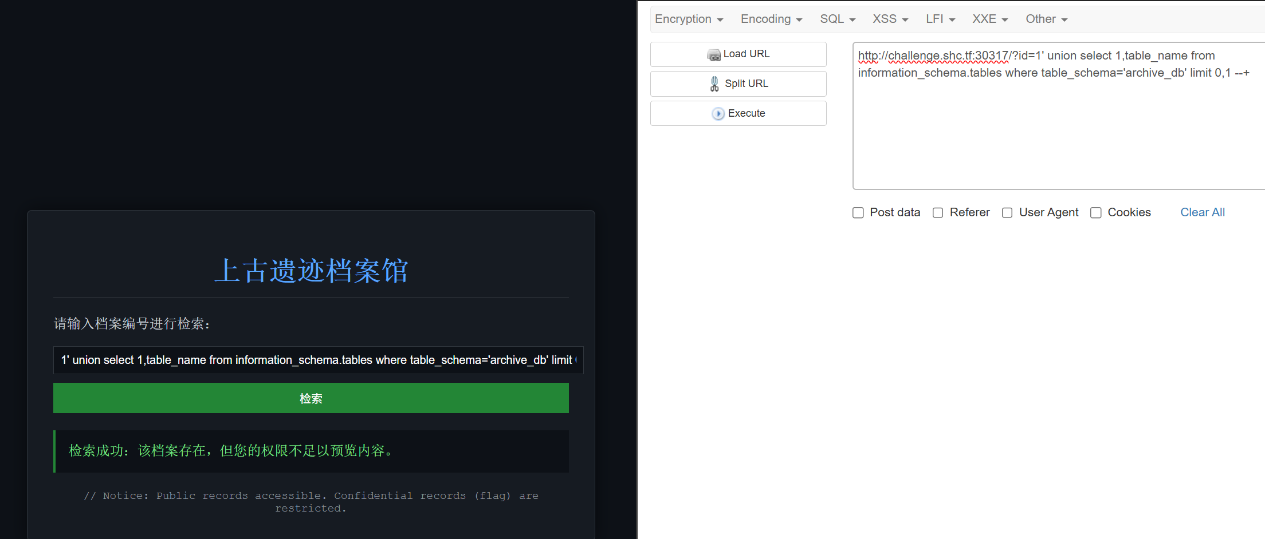Click the 上古遗迹档案馆 page title
1265x539 pixels.
pos(311,270)
